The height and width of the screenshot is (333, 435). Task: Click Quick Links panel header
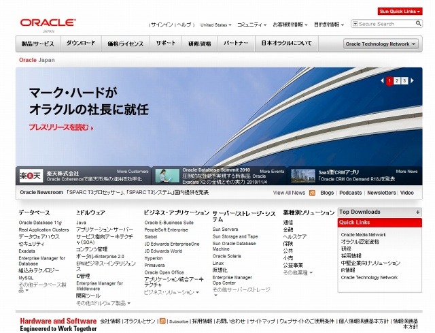point(380,223)
